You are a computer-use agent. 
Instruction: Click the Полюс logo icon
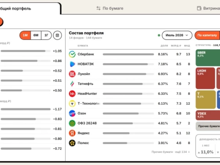72,143
